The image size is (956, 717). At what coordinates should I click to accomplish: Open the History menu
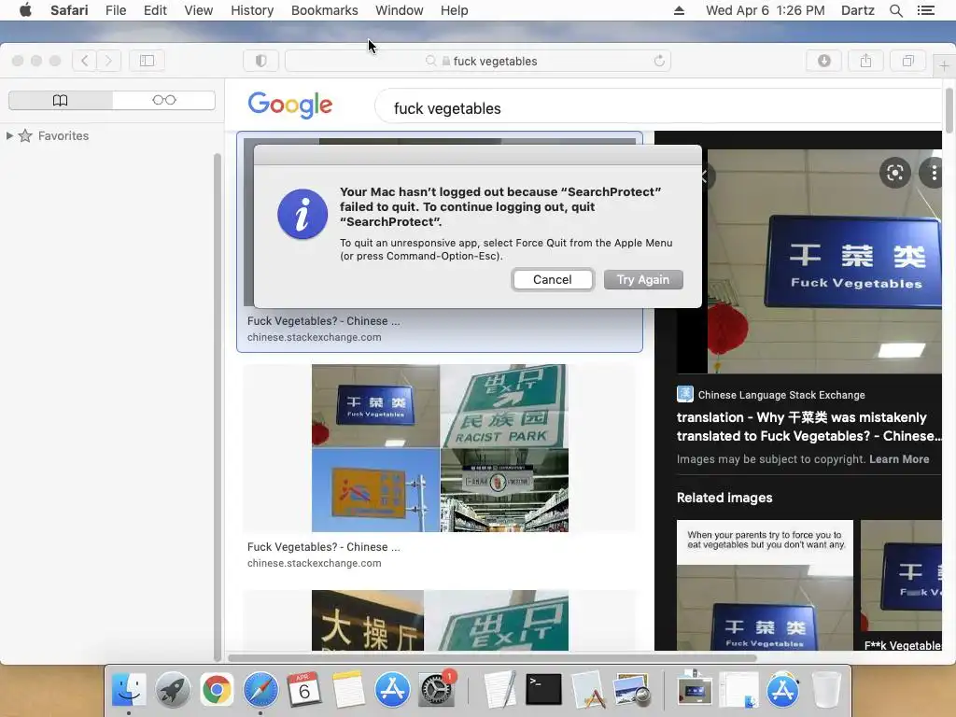coord(252,10)
